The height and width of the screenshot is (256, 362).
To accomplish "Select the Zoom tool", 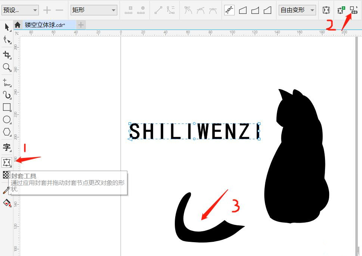I will pyautogui.click(x=6, y=68).
